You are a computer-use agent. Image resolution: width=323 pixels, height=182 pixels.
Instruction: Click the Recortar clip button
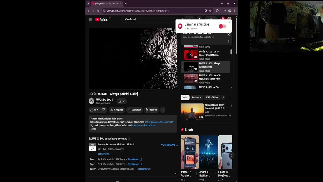click(151, 110)
